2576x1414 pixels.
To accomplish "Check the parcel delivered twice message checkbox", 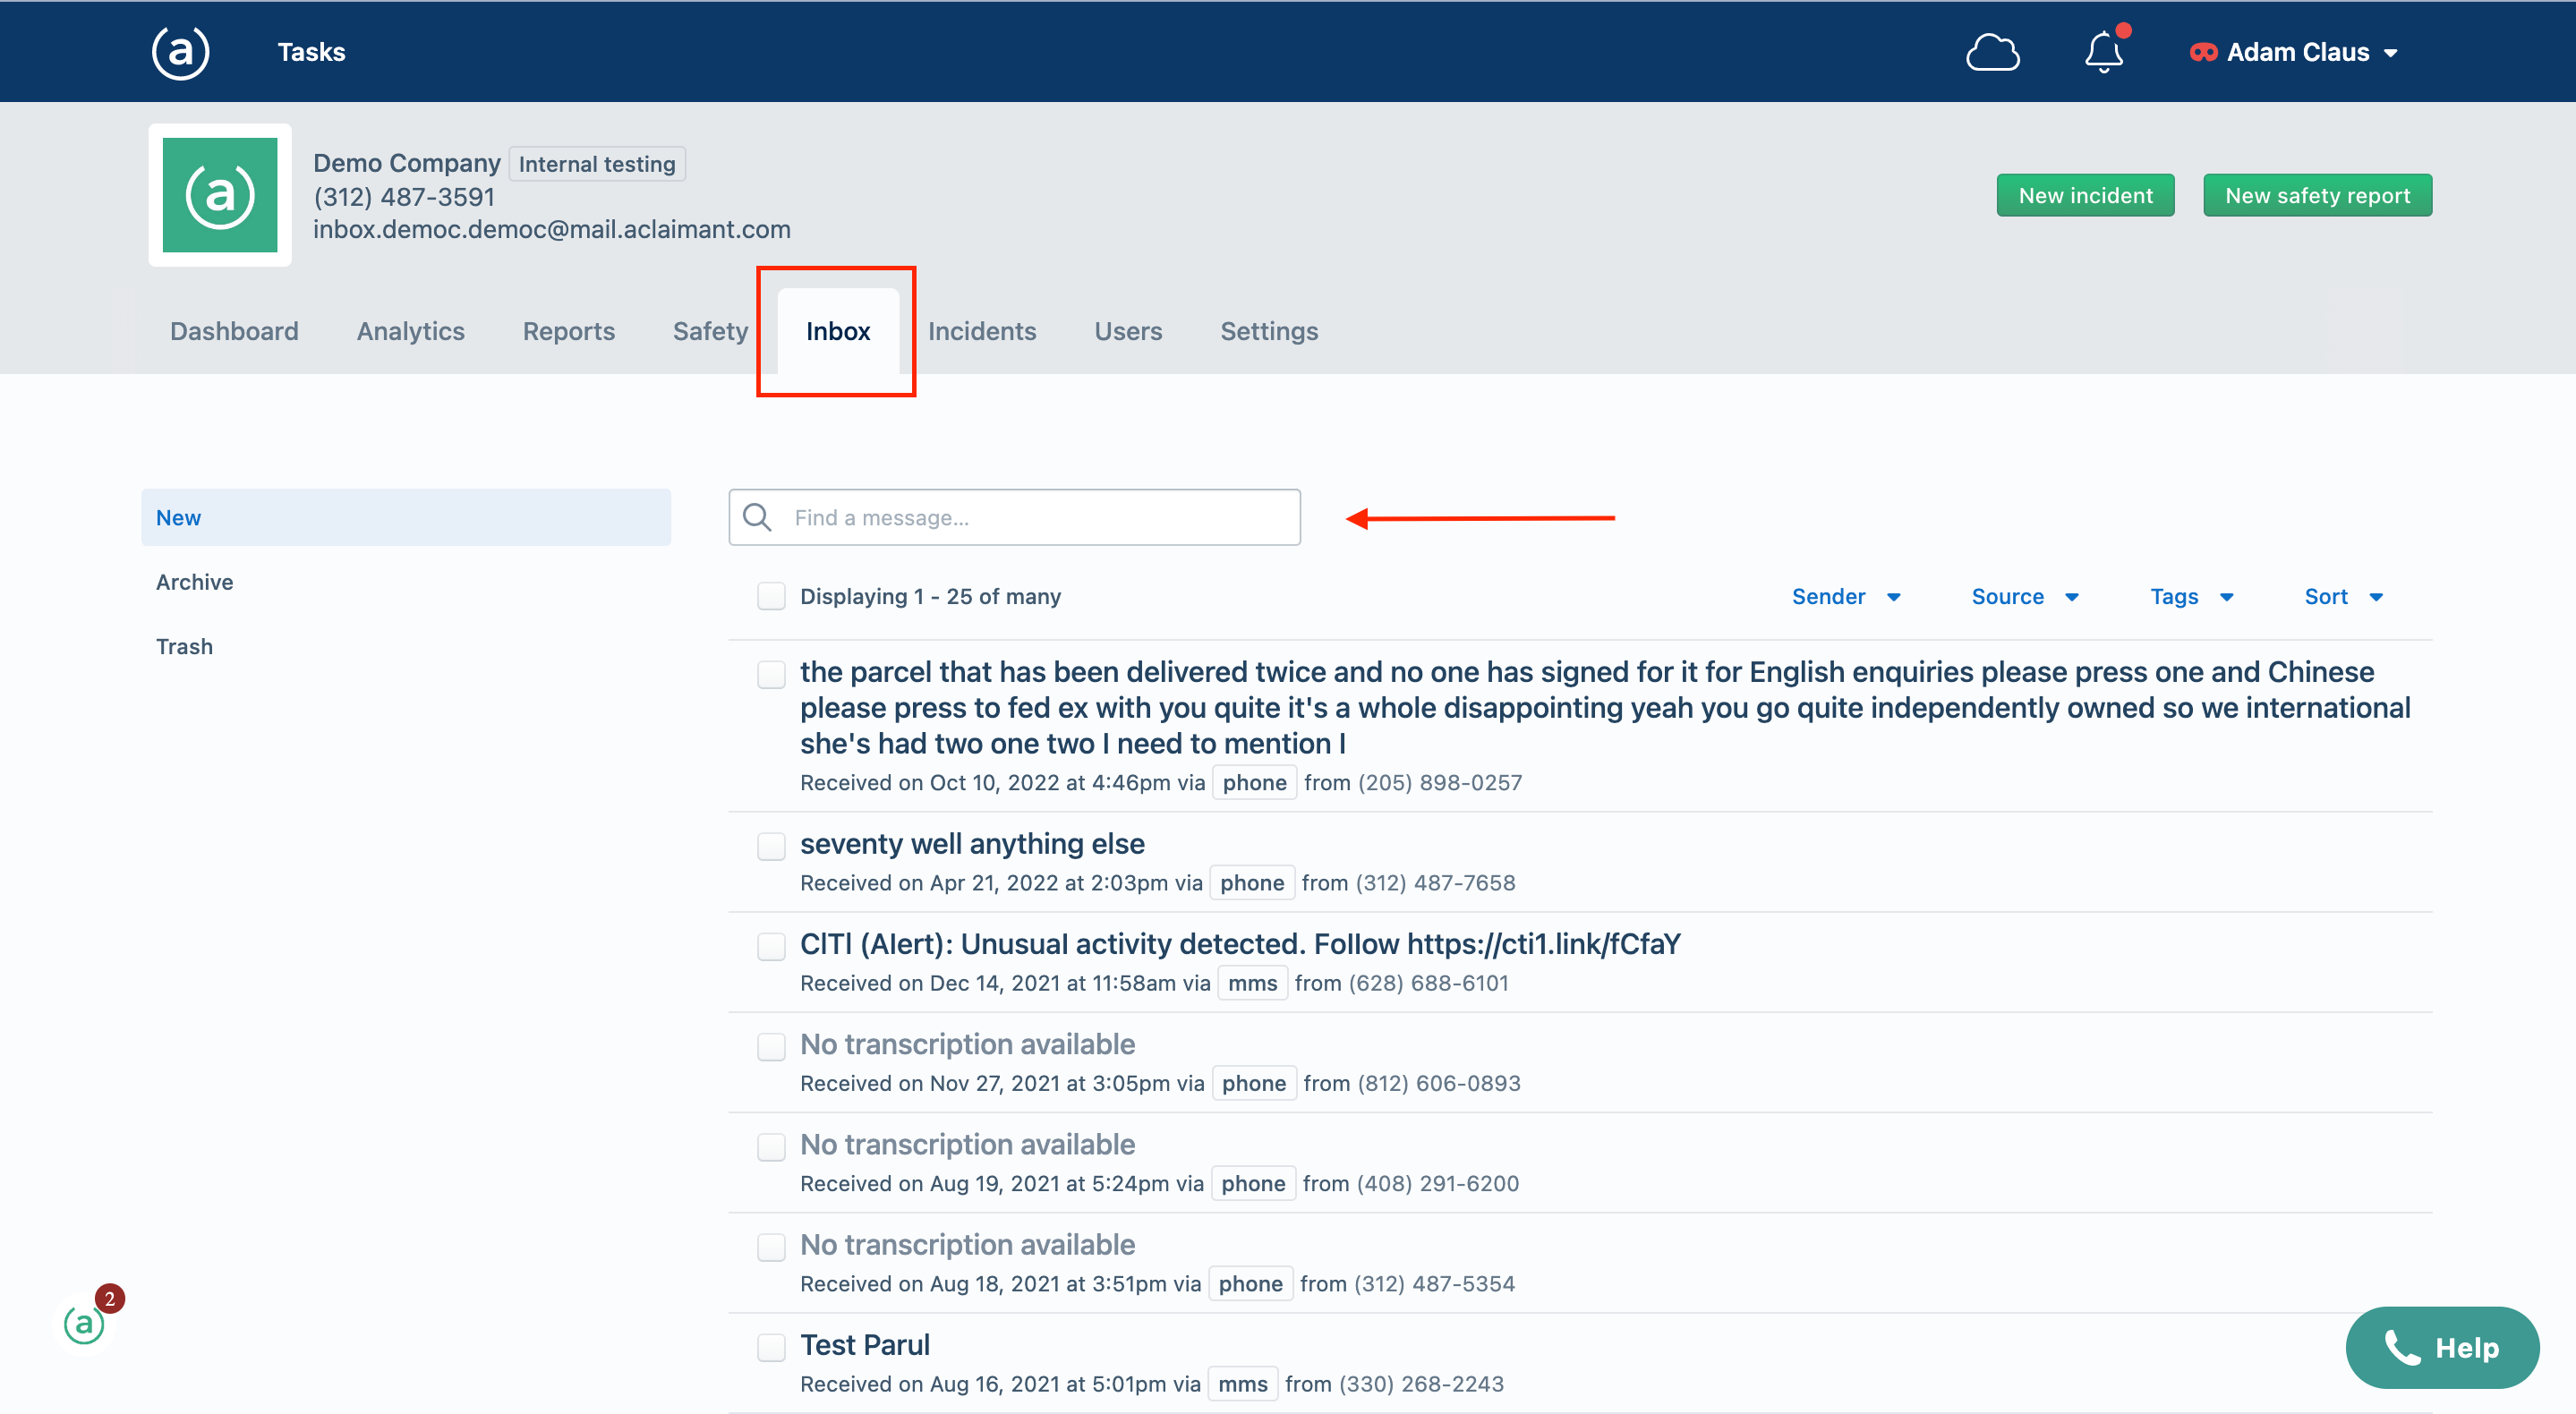I will (x=770, y=674).
